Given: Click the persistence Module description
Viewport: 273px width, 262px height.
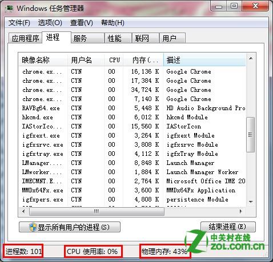Looking at the screenshot, I should [198, 199].
